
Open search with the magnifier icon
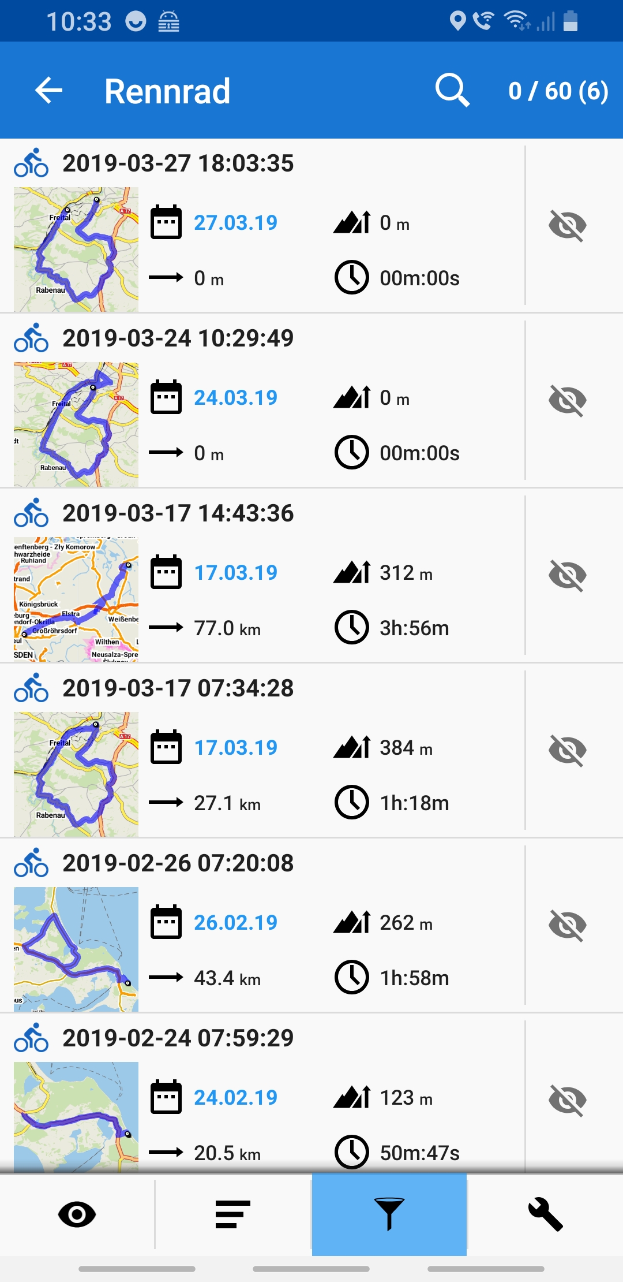pos(452,90)
